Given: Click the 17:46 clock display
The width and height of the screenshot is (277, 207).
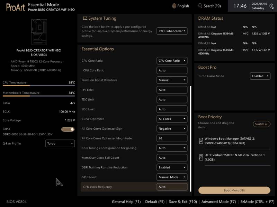Looking at the screenshot, I should click(240, 6).
